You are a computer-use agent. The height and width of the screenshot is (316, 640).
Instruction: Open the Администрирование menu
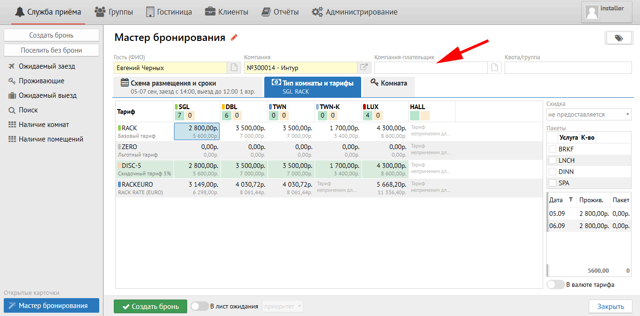355,12
